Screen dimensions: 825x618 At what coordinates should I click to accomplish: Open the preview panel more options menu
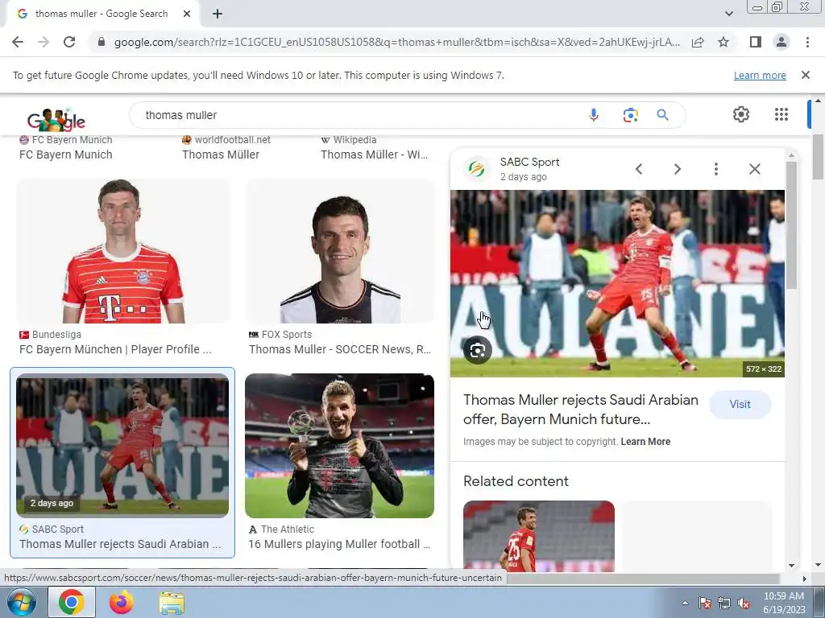[x=715, y=169]
